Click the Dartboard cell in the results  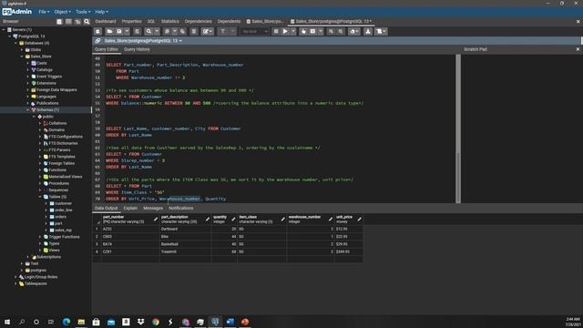tap(186, 229)
